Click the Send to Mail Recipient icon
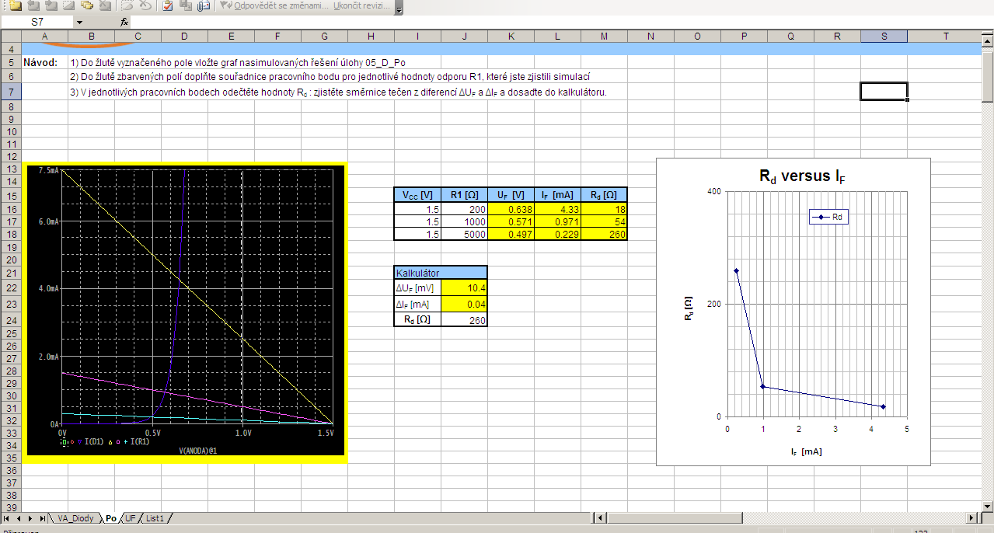The height and width of the screenshot is (533, 994). point(204,5)
